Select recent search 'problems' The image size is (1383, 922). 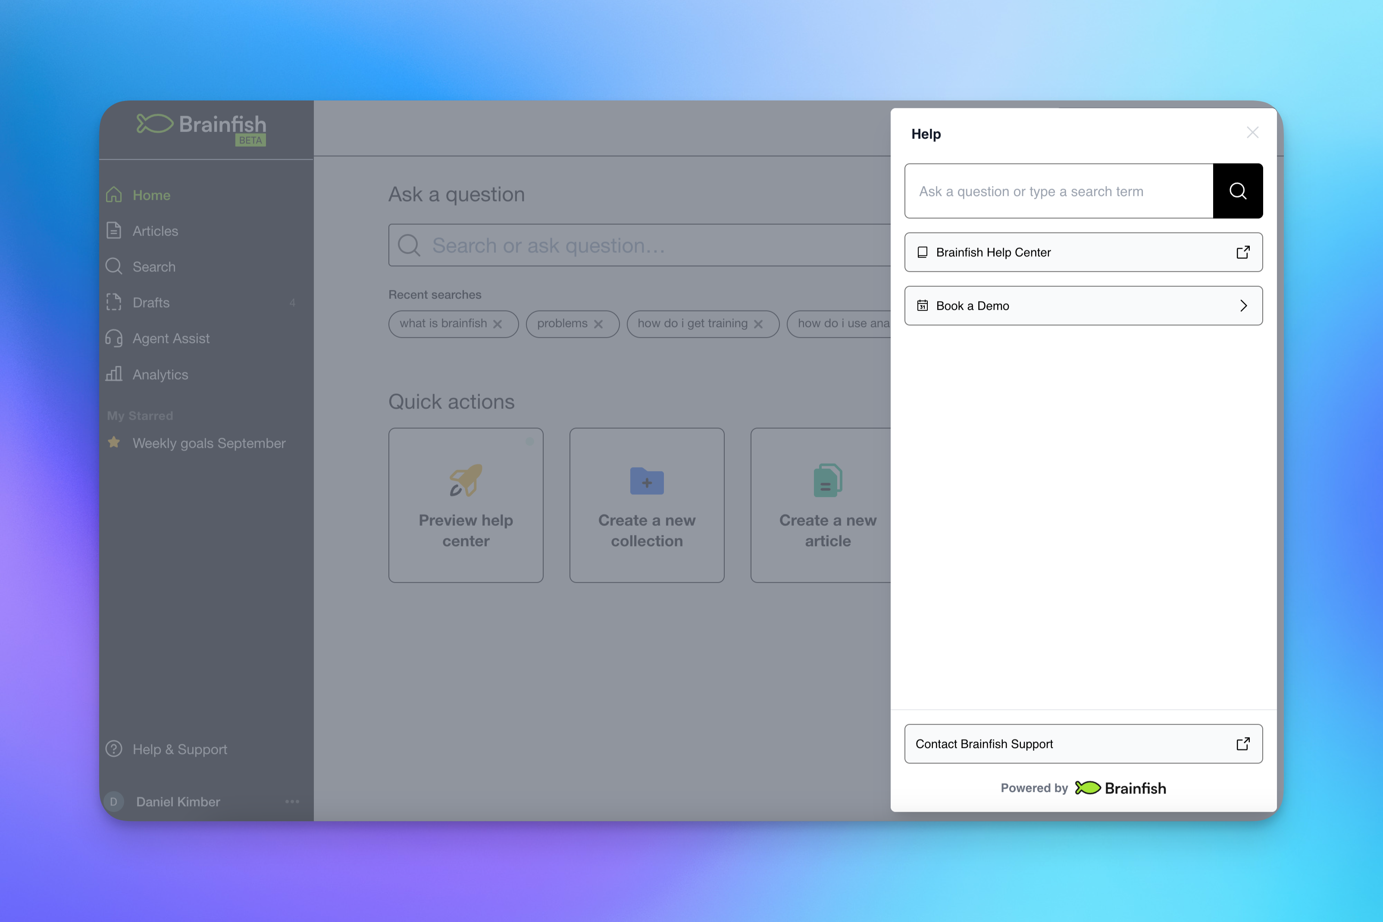[x=562, y=323]
